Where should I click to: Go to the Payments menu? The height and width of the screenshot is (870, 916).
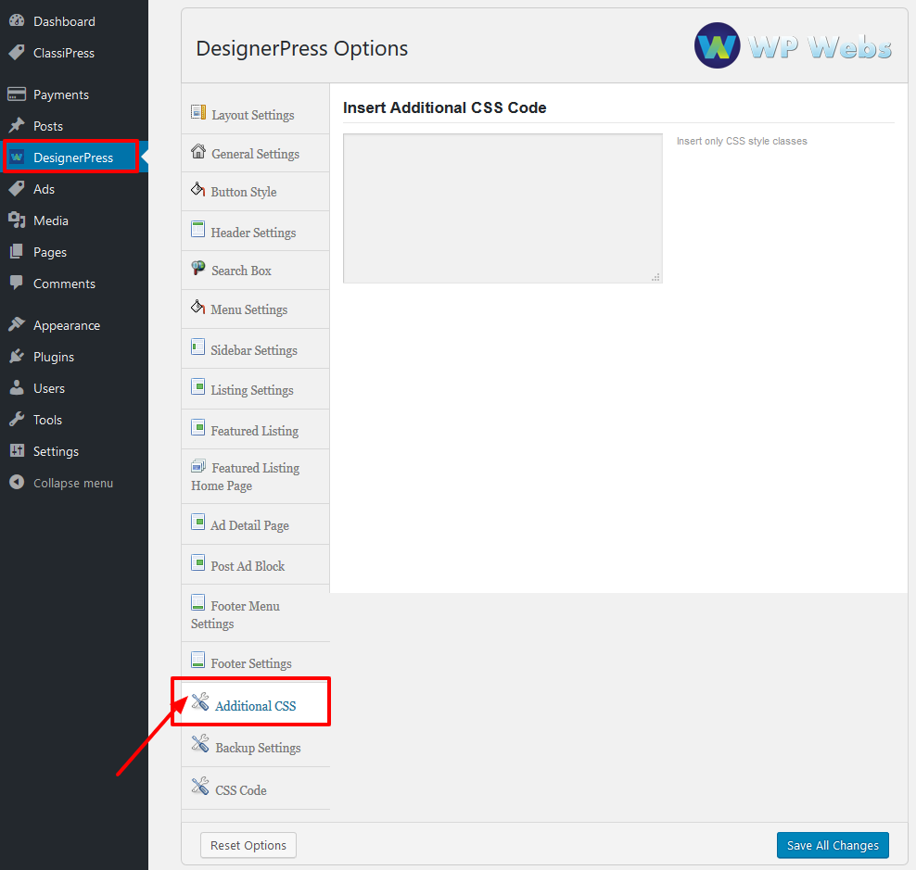pyautogui.click(x=74, y=95)
